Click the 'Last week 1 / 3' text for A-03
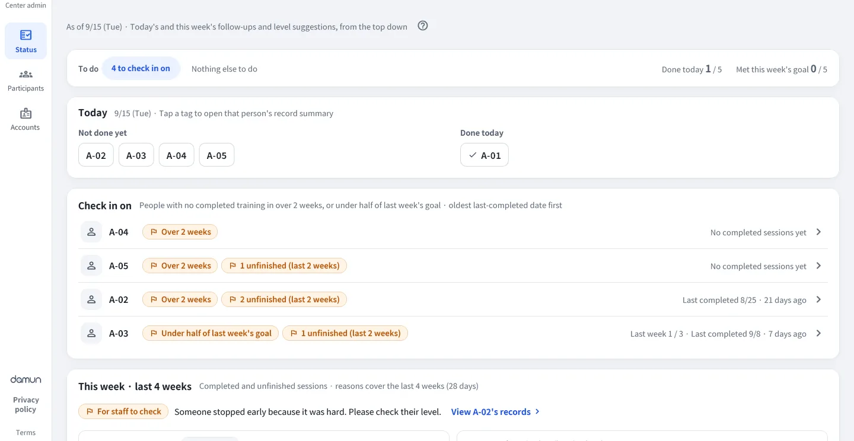 657,334
